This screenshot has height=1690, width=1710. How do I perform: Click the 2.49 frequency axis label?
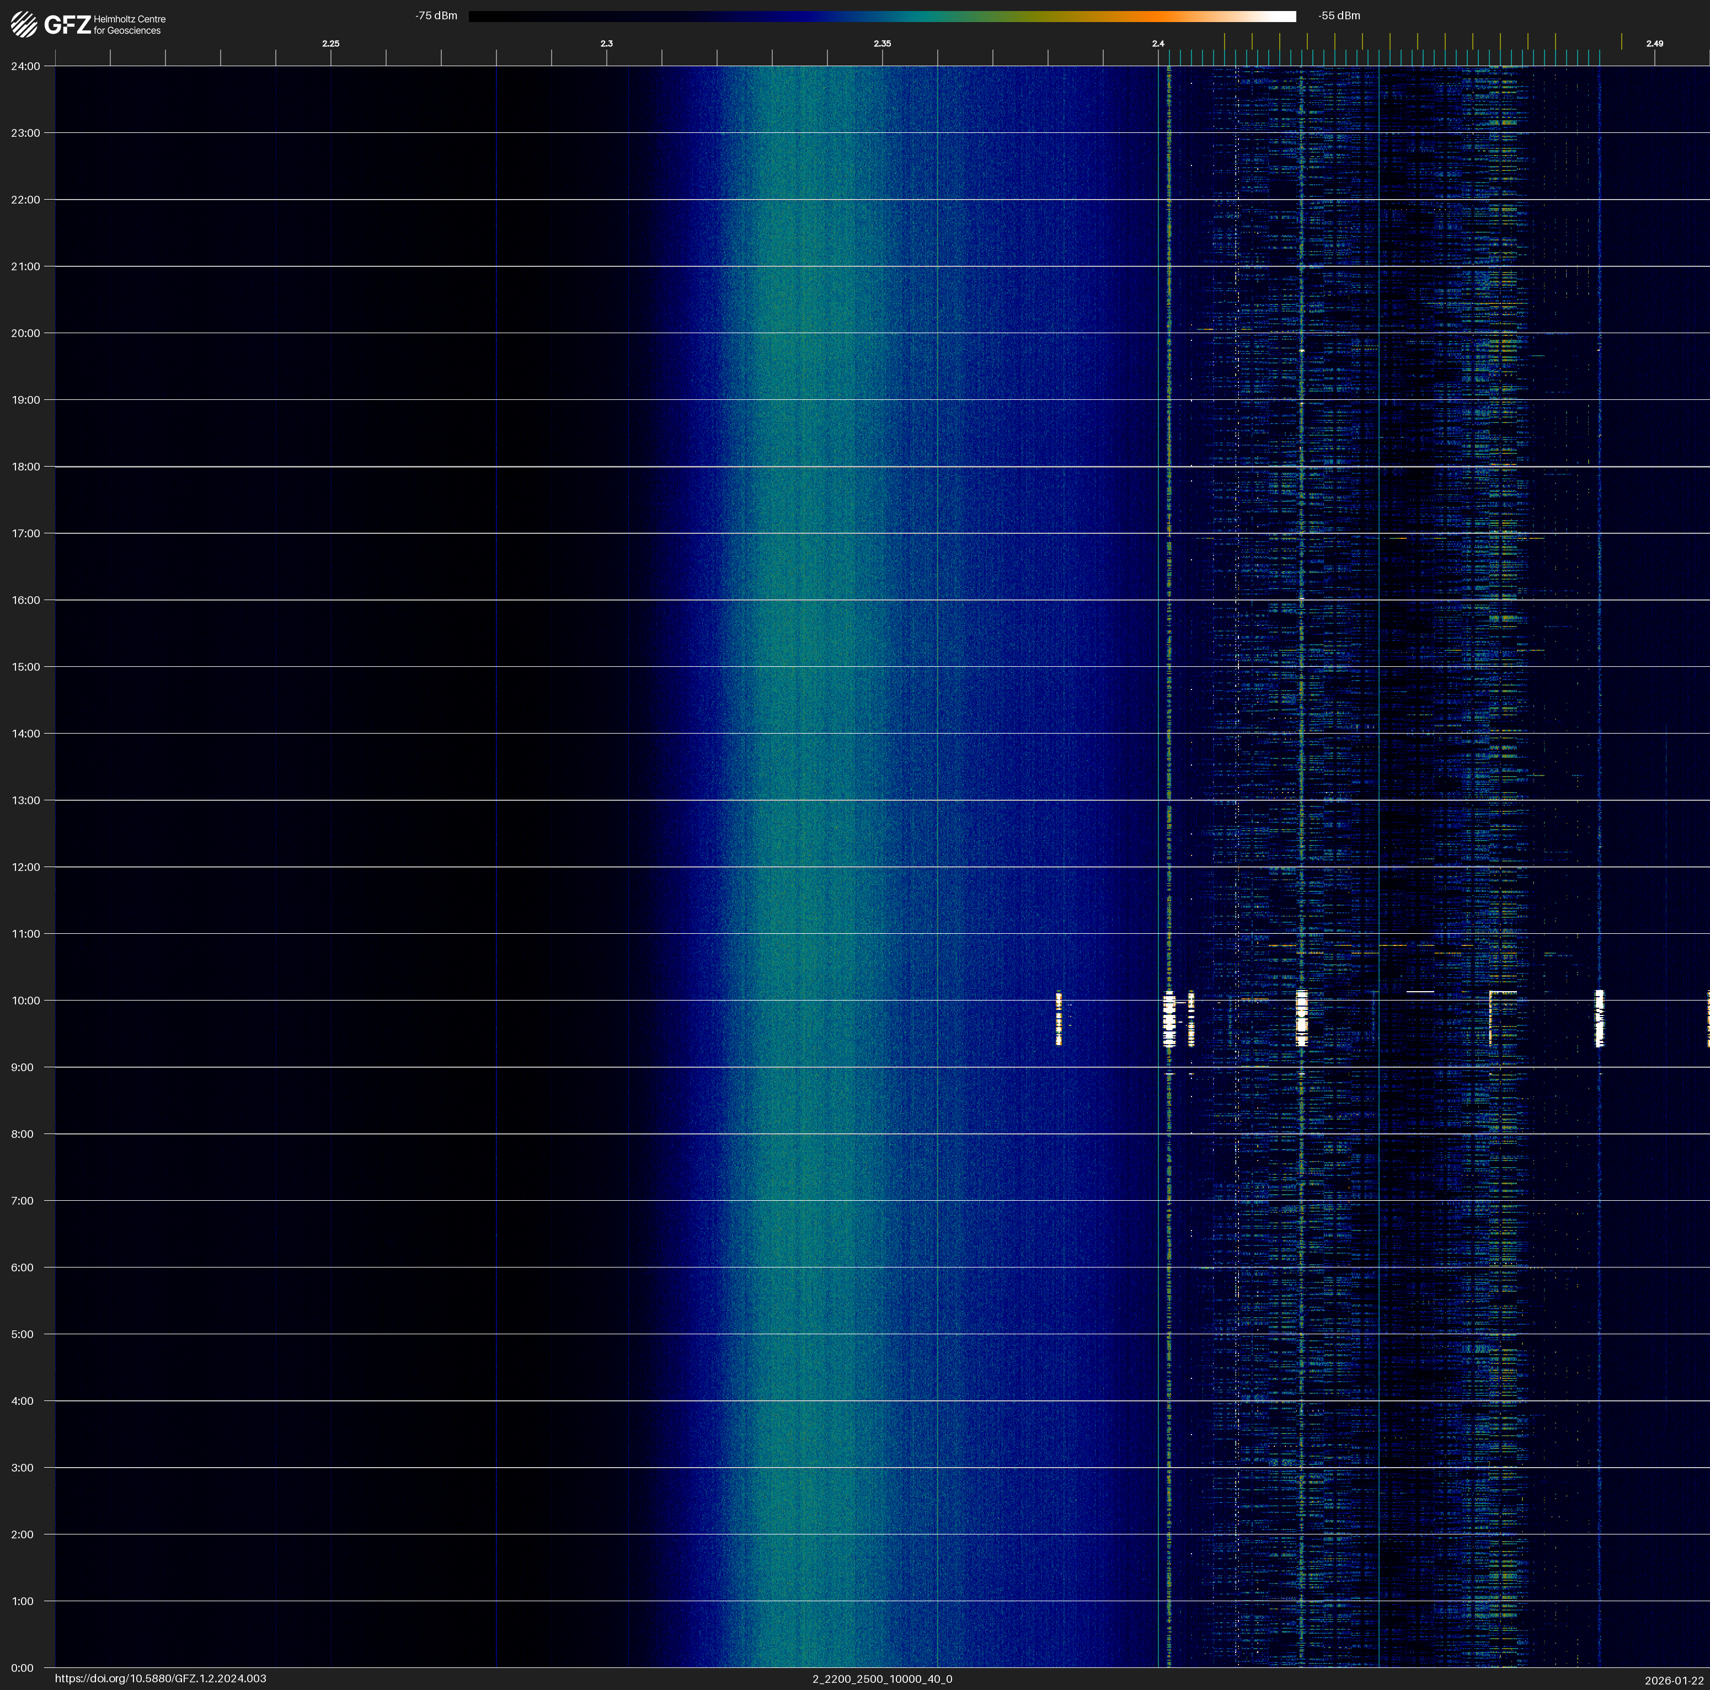click(1653, 44)
